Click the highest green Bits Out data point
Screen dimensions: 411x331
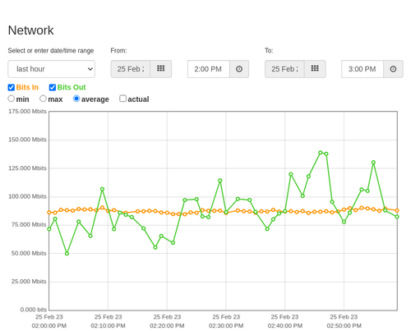(321, 153)
